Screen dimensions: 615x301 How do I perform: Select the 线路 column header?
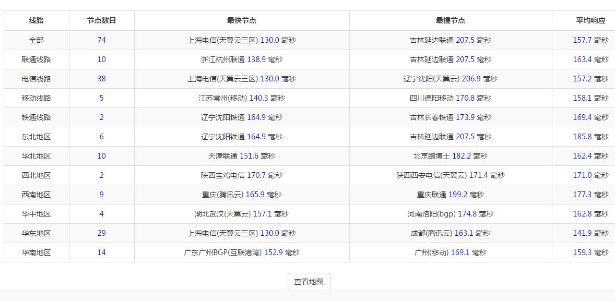tap(37, 21)
